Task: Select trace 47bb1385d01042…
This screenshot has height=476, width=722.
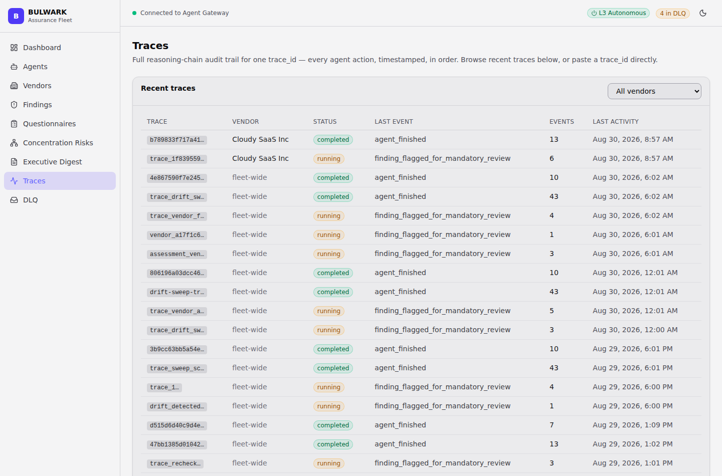Action: [x=177, y=444]
